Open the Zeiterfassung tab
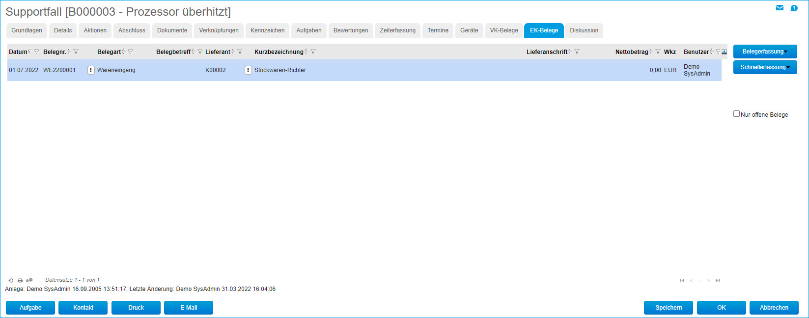Viewport: 809px width, 318px height. [x=398, y=30]
